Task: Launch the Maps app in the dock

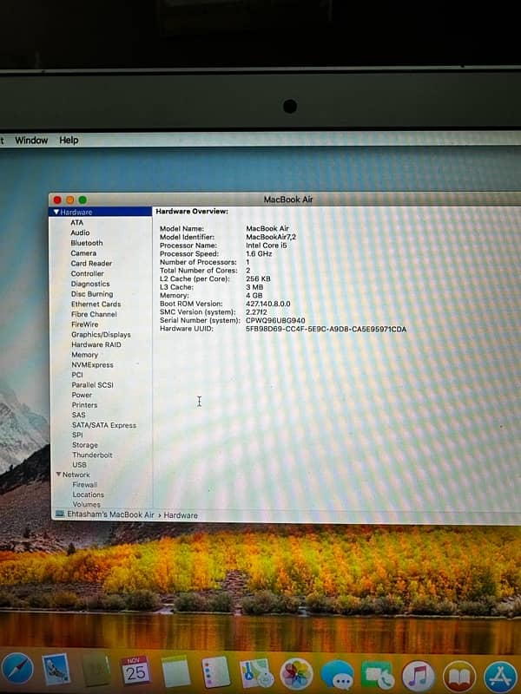Action: [x=255, y=673]
